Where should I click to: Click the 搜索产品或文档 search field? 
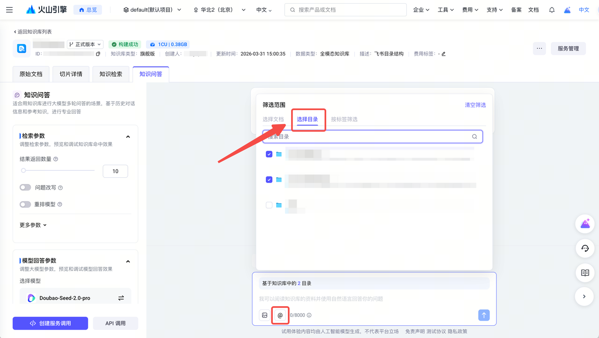coord(345,10)
